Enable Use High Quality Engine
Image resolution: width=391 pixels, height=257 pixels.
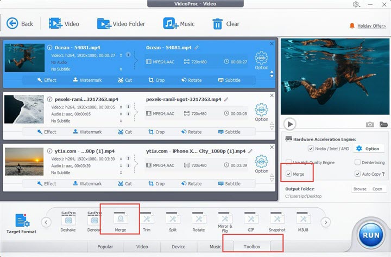pyautogui.click(x=288, y=162)
